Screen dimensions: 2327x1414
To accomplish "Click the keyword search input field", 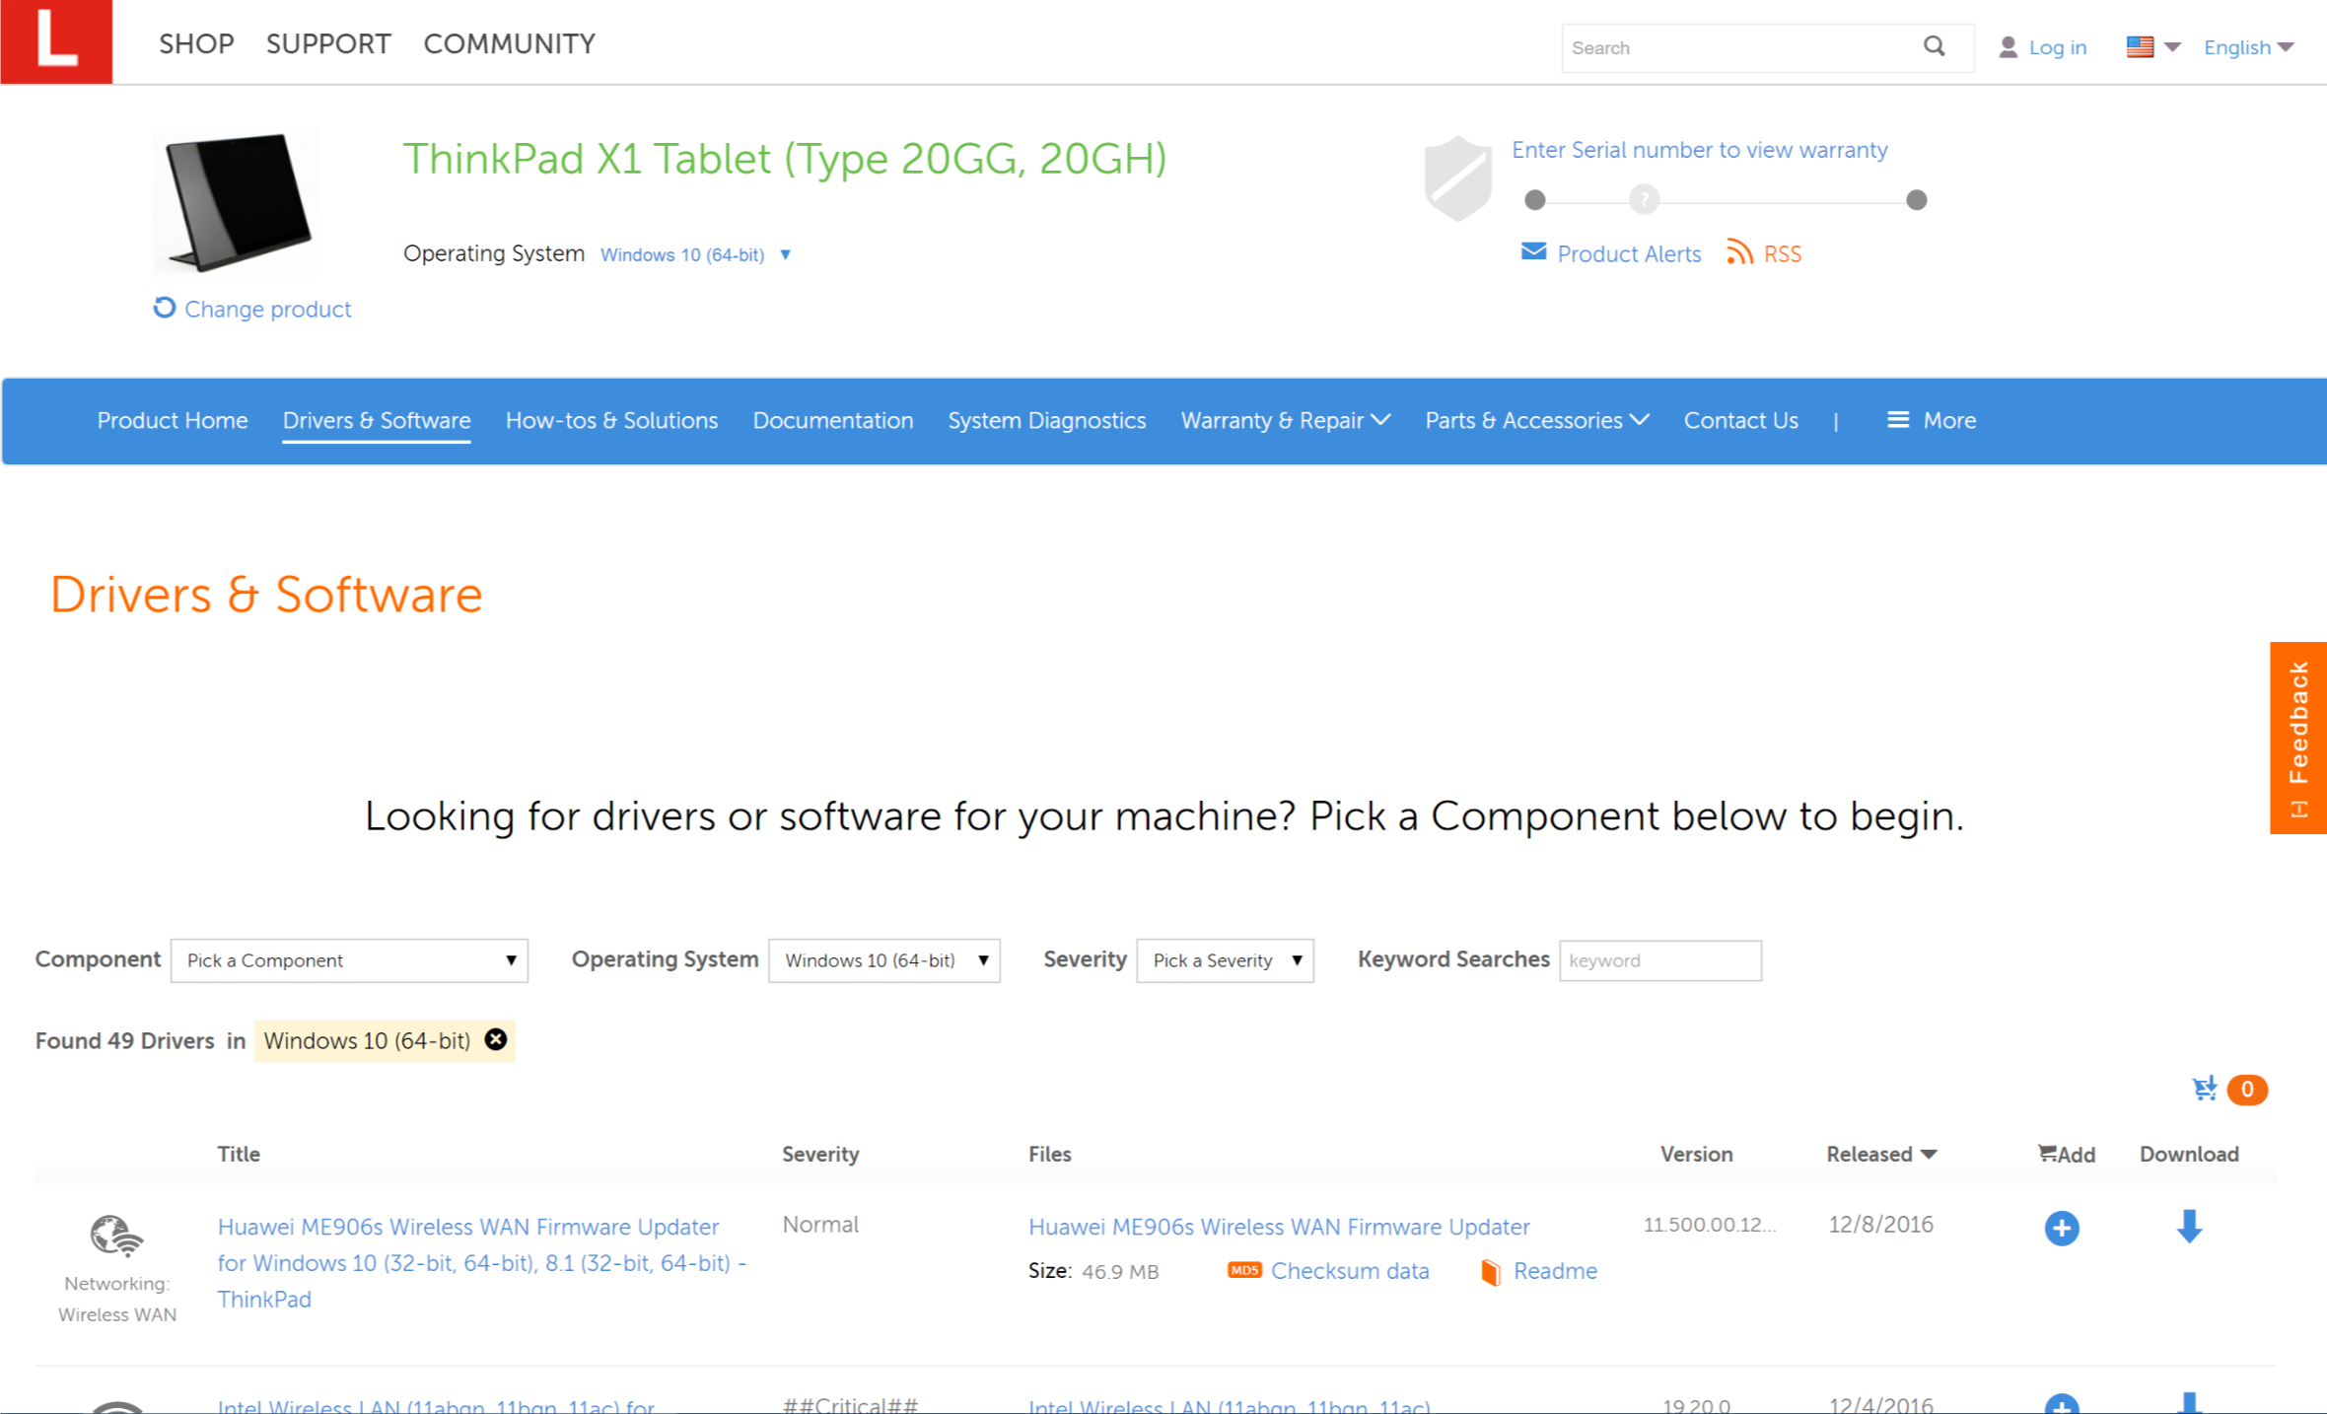I will (1660, 960).
